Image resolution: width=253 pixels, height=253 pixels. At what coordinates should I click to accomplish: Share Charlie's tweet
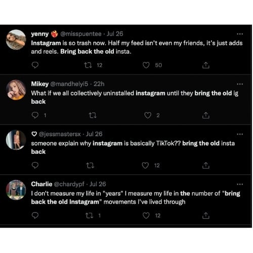tap(206, 216)
